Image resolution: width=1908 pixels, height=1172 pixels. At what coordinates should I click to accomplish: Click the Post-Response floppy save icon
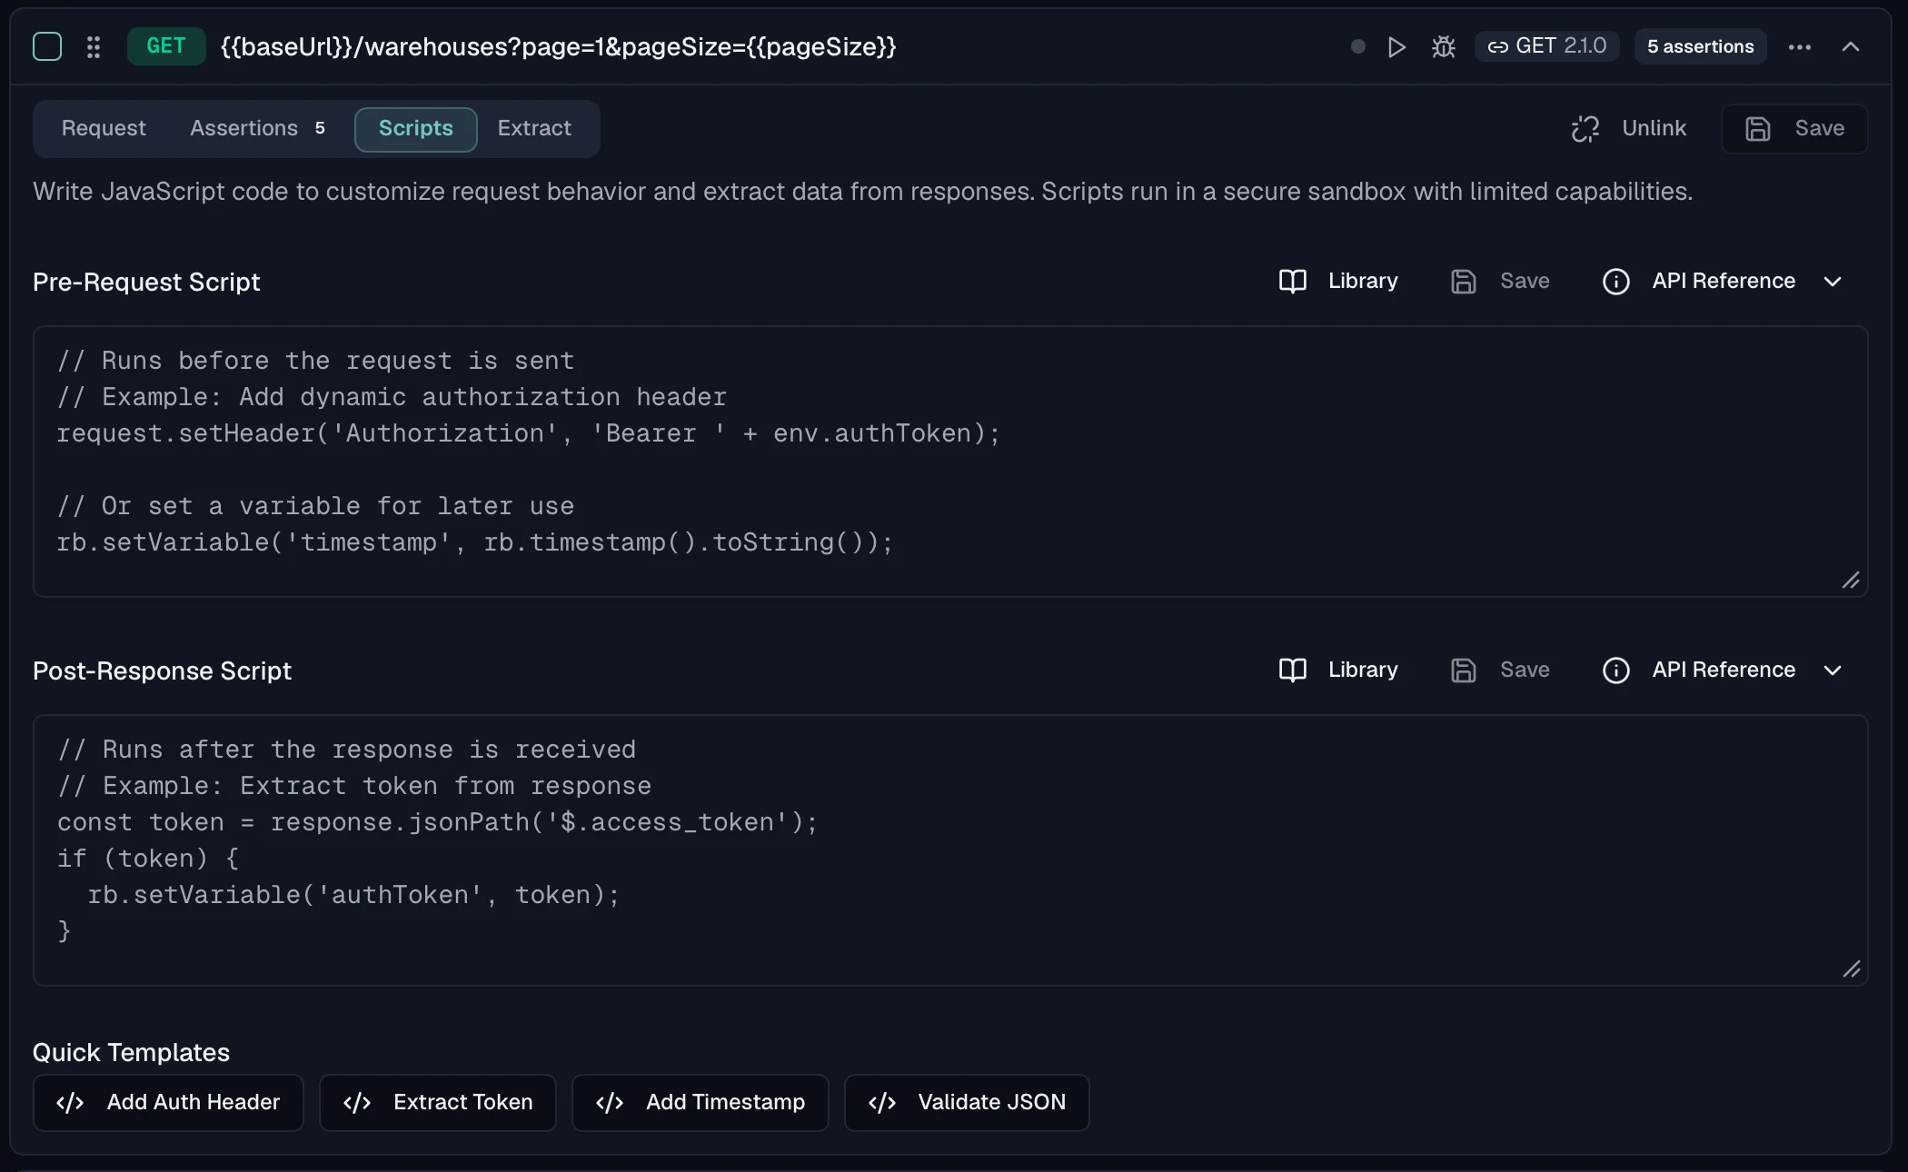(1463, 670)
